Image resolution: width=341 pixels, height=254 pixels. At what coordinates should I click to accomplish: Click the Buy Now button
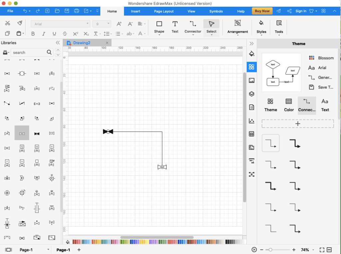tap(262, 11)
